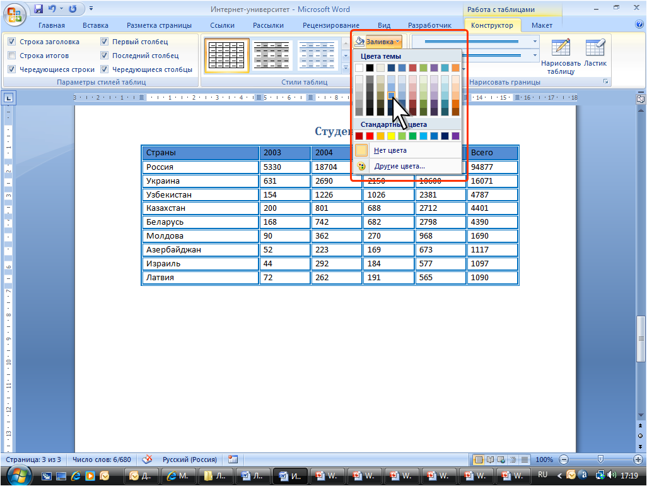Click the Office button
This screenshot has height=486, width=647.
(x=15, y=13)
